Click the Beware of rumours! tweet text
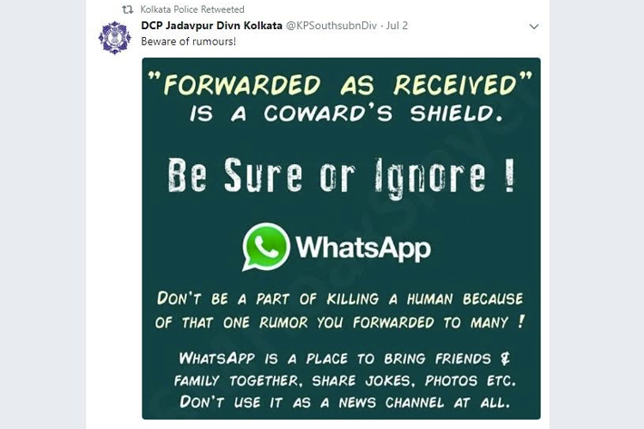644x429 pixels. (189, 41)
